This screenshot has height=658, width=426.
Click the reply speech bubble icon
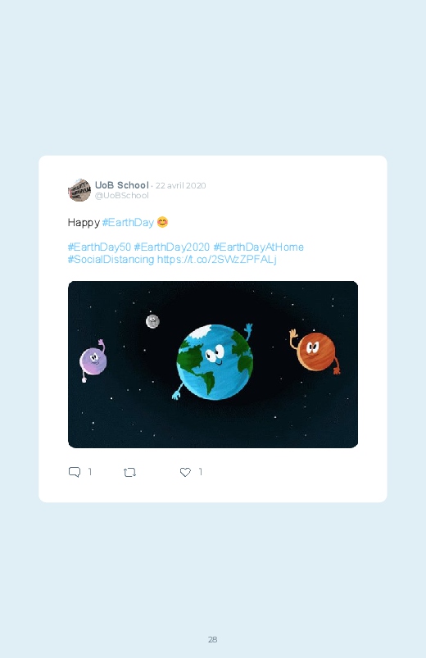coord(75,472)
